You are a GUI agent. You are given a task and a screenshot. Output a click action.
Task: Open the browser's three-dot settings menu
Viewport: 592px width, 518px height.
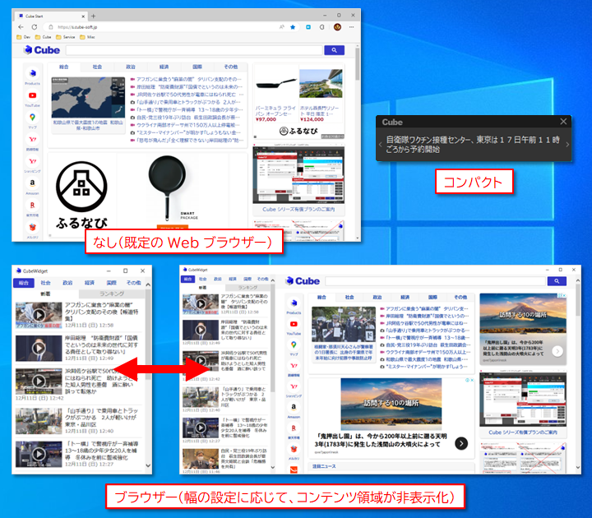[x=352, y=27]
